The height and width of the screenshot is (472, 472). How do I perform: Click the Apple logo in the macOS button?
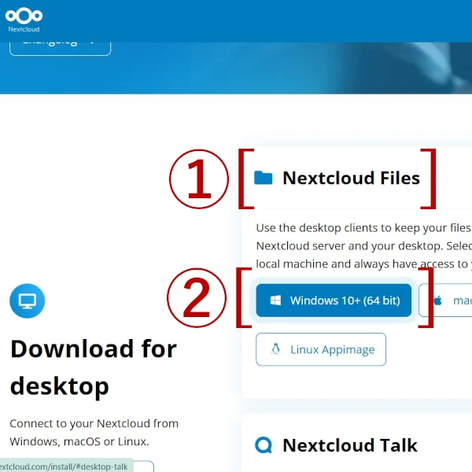(438, 301)
